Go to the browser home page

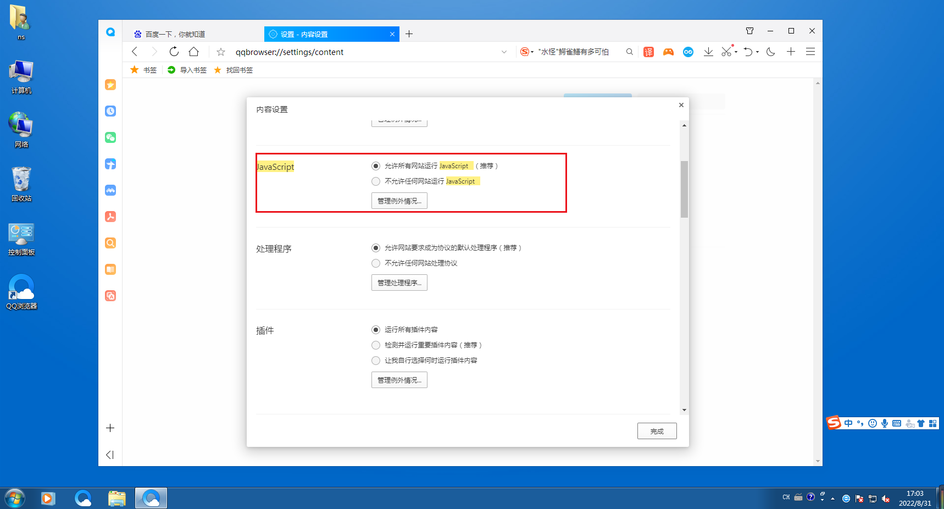click(x=194, y=52)
